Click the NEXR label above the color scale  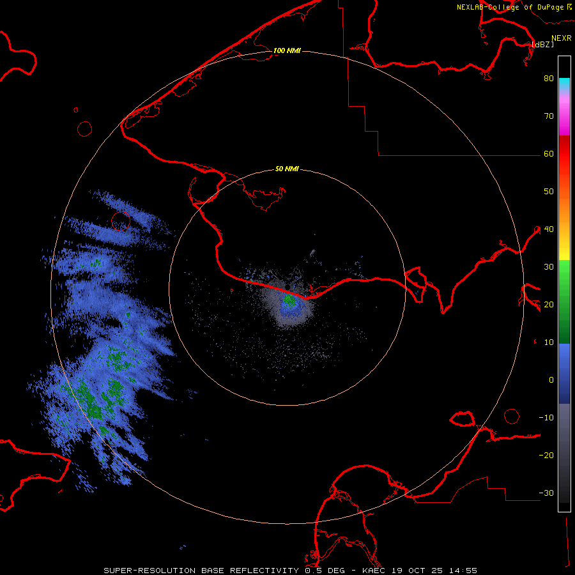coord(562,38)
